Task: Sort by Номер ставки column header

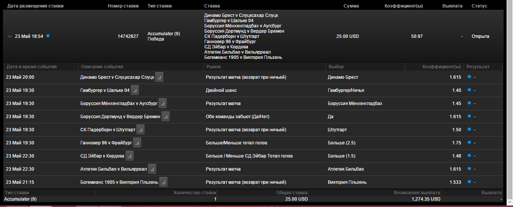Action: [x=123, y=6]
